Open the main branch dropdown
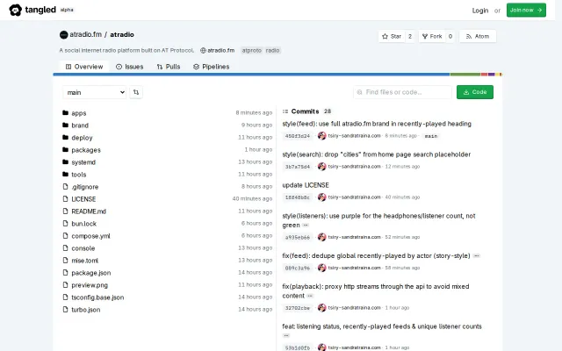This screenshot has width=562, height=351. pos(95,92)
